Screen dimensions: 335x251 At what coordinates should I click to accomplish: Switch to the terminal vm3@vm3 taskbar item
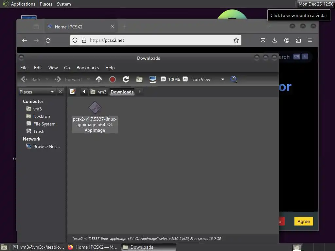[x=39, y=247]
